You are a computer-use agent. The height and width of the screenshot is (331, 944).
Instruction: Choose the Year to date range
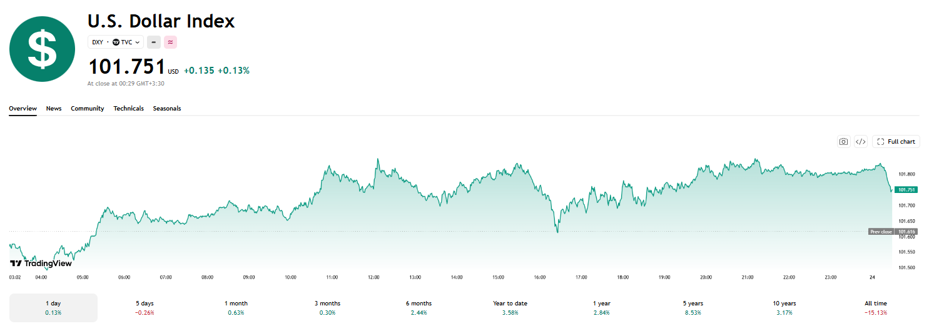[510, 307]
